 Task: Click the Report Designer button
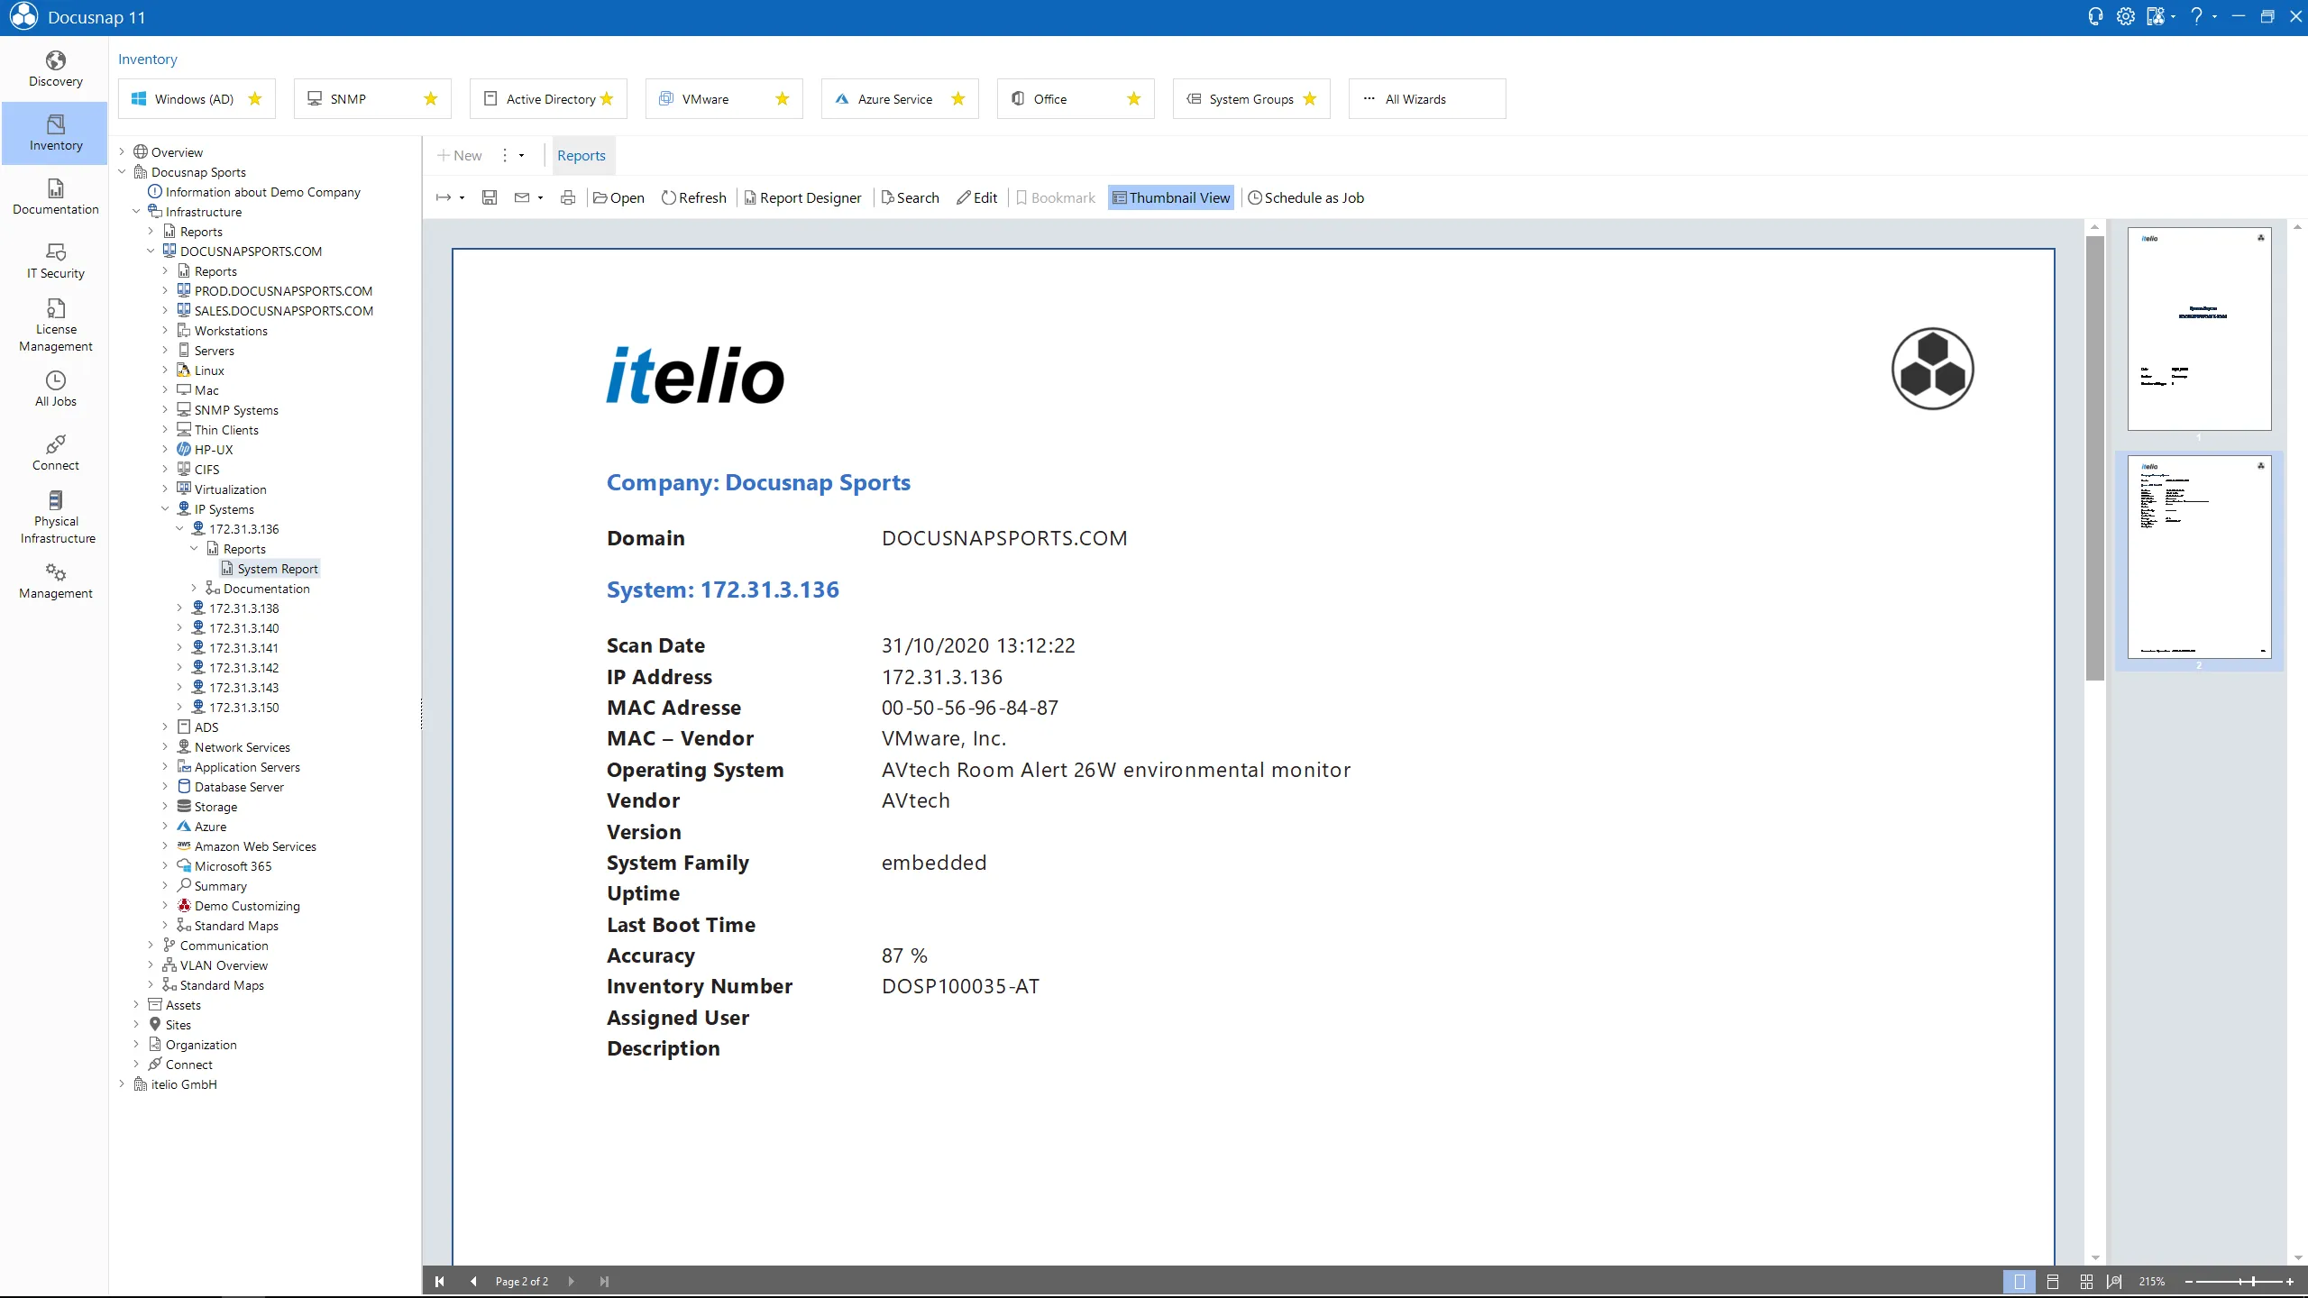tap(802, 197)
